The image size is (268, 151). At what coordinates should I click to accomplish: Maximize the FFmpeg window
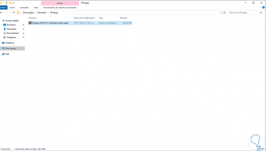pos(253,3)
